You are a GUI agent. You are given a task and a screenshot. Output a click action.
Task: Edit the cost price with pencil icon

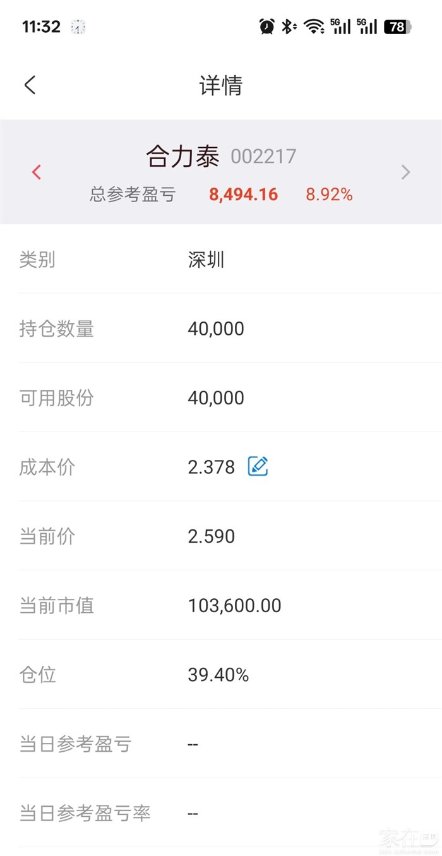click(258, 467)
